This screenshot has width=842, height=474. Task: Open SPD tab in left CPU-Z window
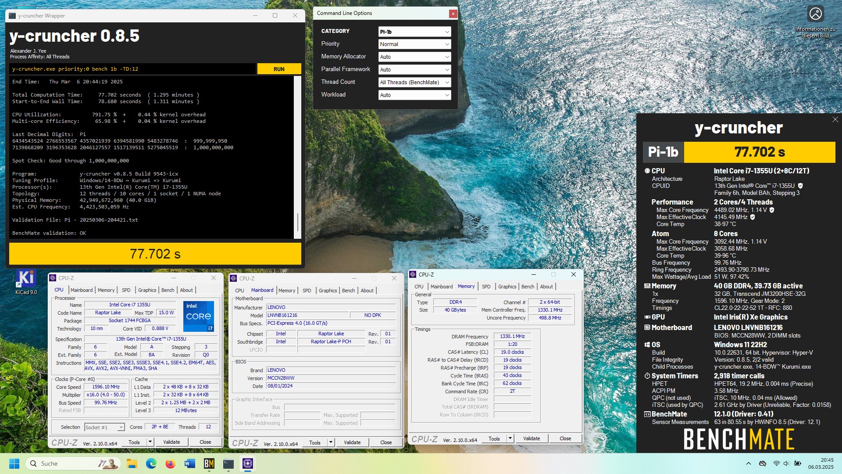coord(126,290)
